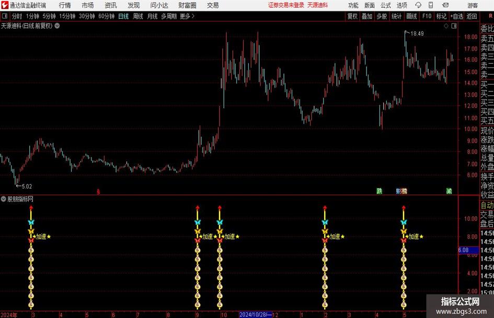Open the 交易 menu
The height and width of the screenshot is (318, 494).
(213, 5)
